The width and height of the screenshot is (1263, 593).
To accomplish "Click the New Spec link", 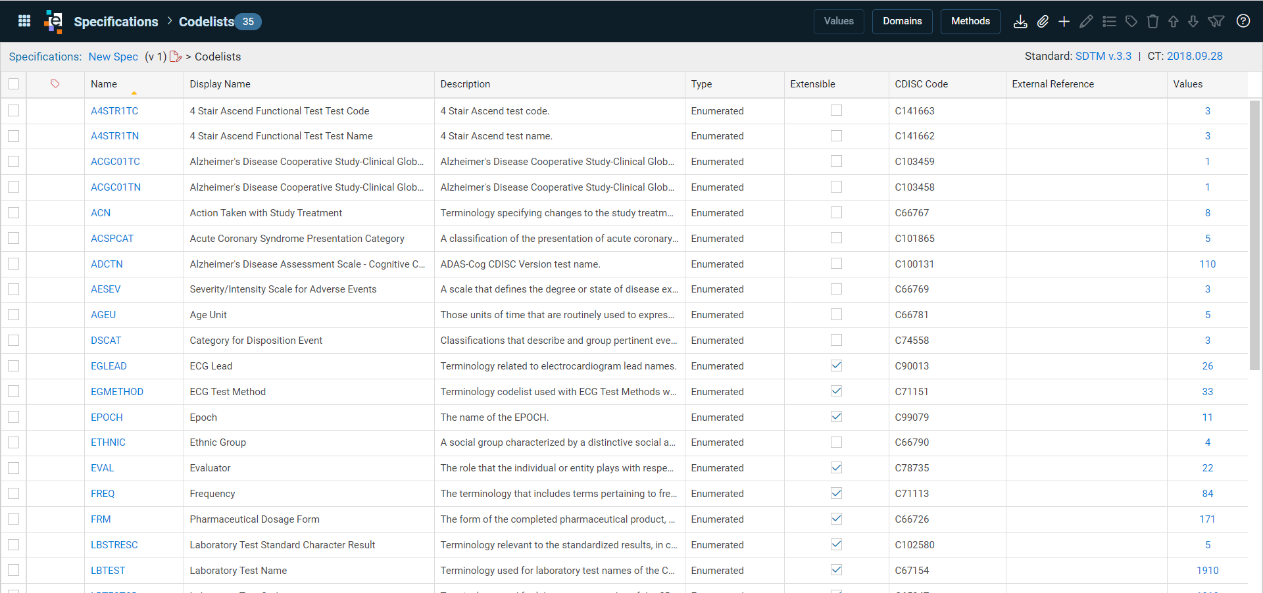I will pos(113,57).
